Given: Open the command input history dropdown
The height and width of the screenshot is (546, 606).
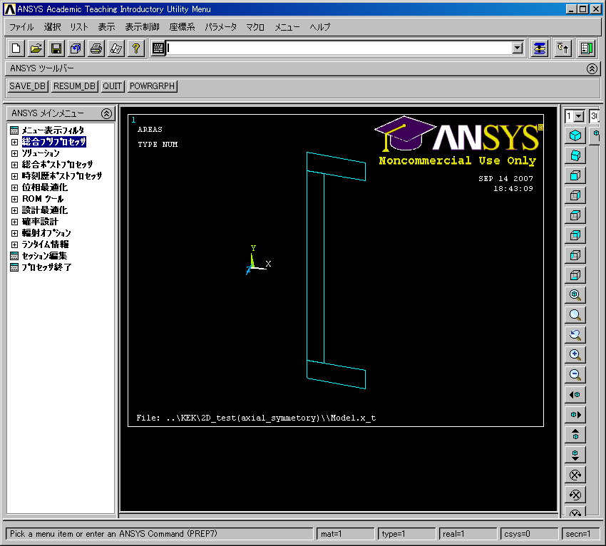Looking at the screenshot, I should (517, 48).
